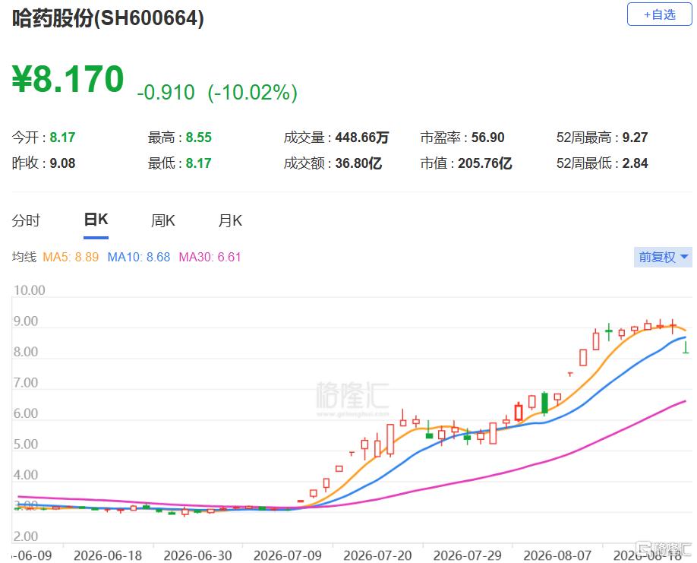Click the 最高 value 8.55
Image resolution: width=697 pixels, height=563 pixels.
point(199,138)
